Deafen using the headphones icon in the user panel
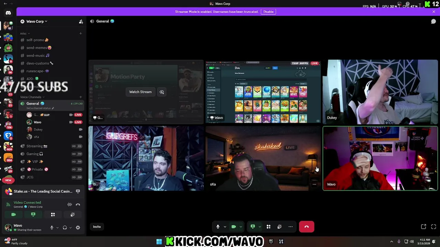This screenshot has height=247, width=440. 65,227
